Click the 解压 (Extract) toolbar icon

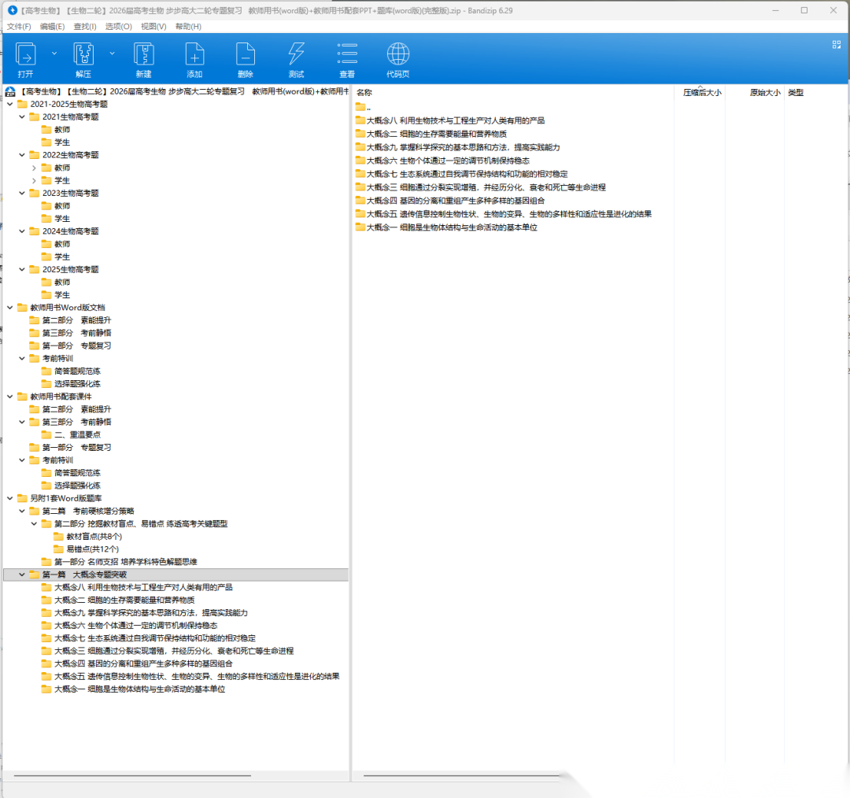(x=83, y=55)
